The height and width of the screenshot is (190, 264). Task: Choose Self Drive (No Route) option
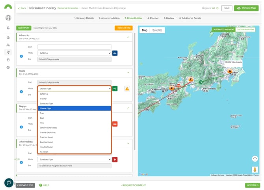[74, 128]
